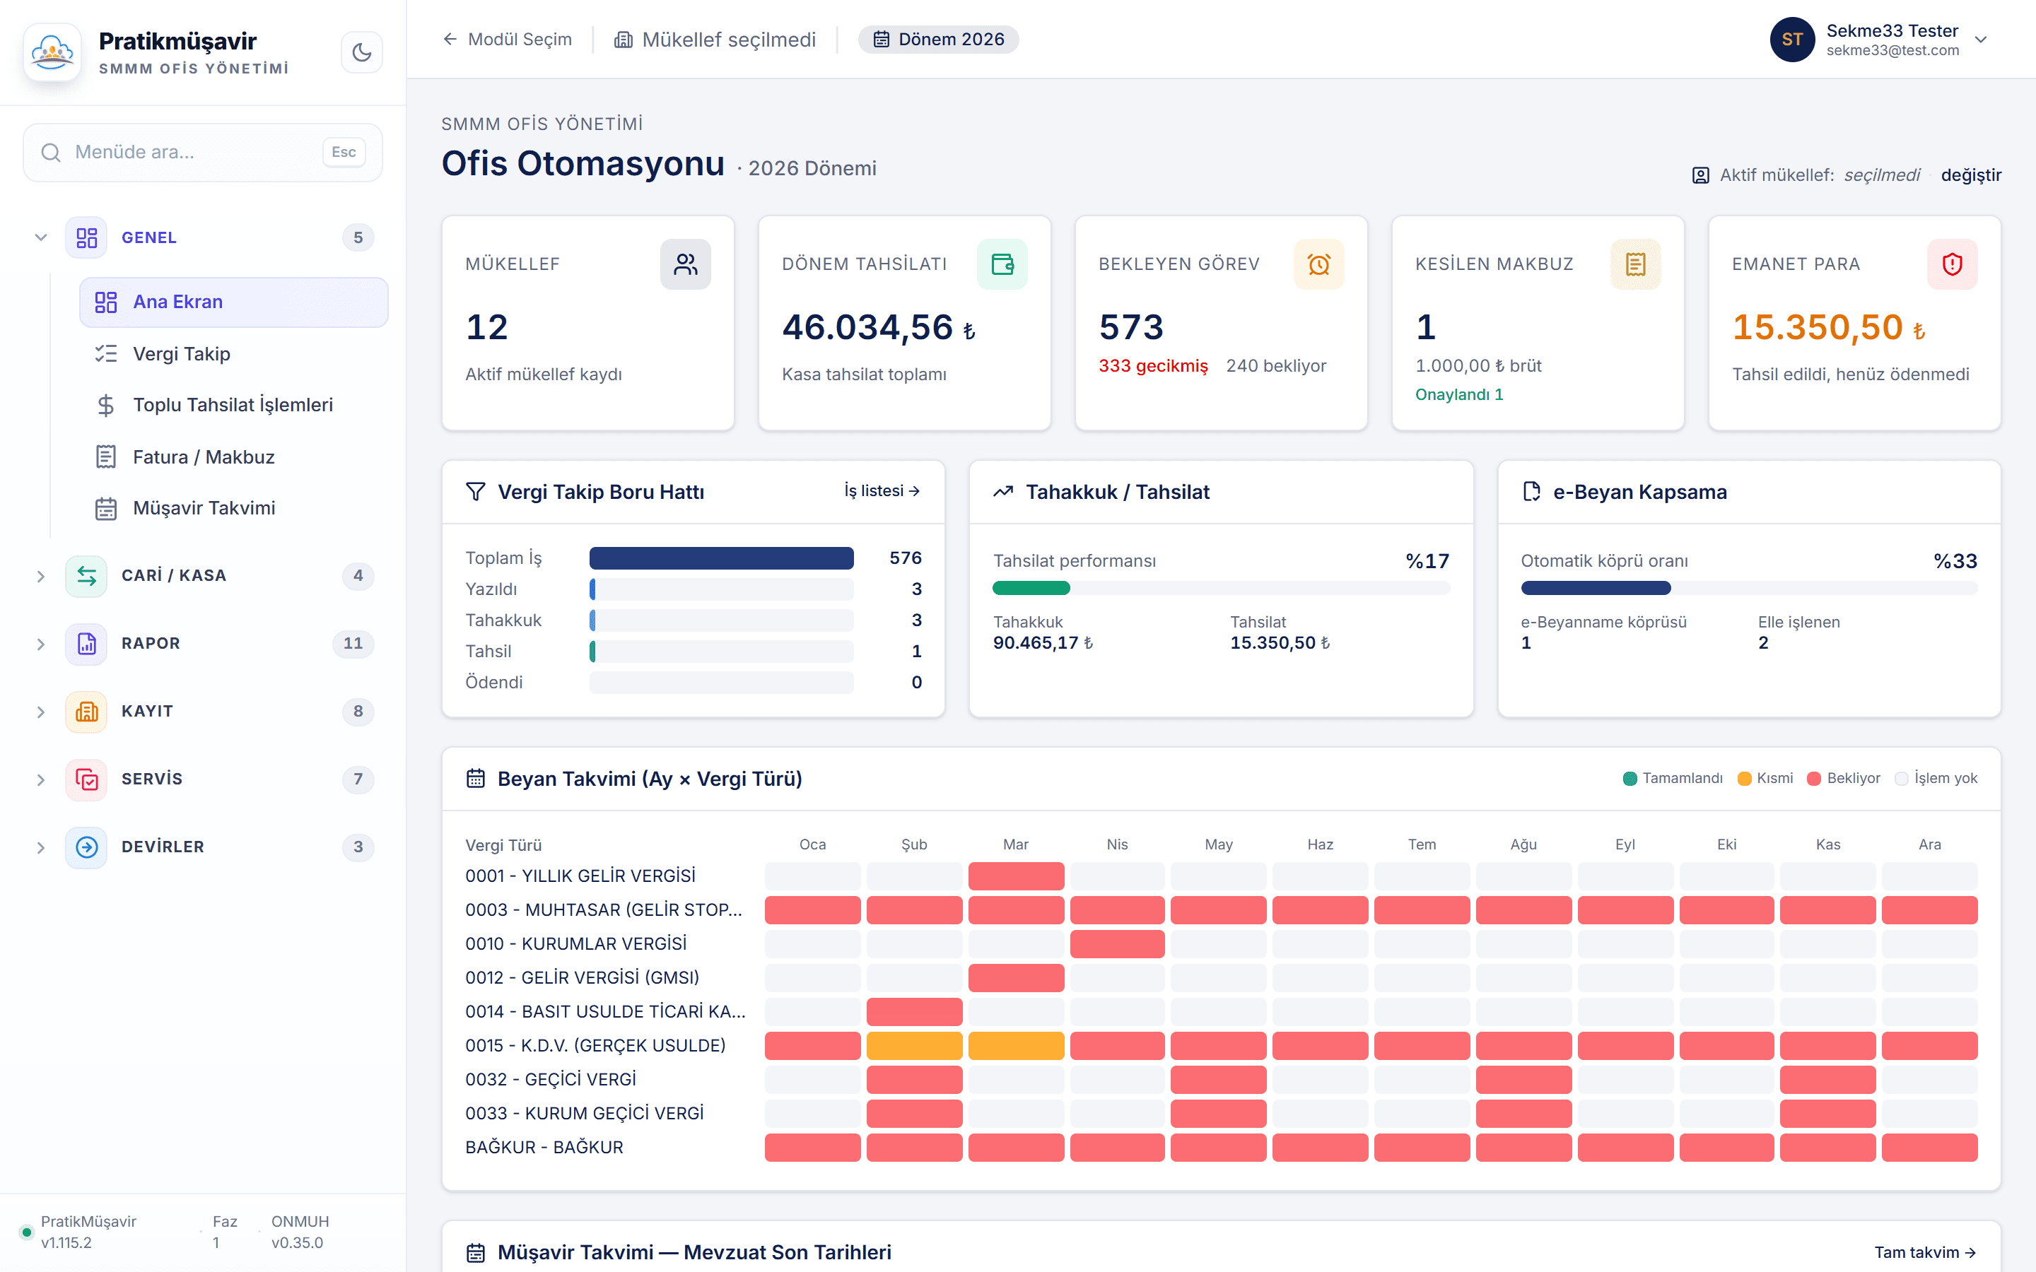Click the Mükellef card people icon
2036x1272 pixels.
coord(685,264)
